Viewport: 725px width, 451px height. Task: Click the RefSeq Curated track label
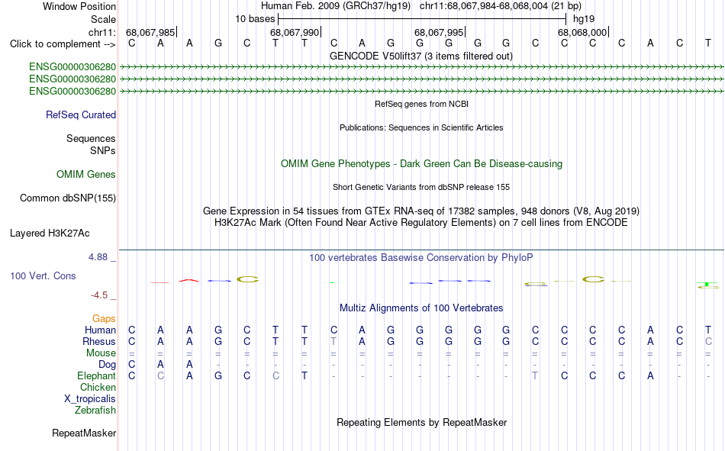[x=81, y=114]
